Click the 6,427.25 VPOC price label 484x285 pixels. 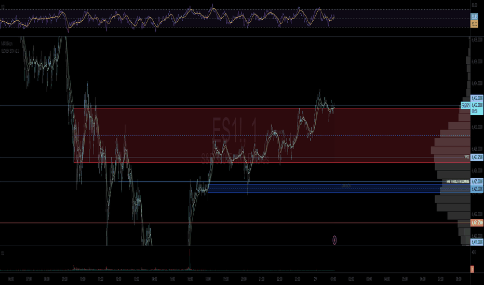click(477, 157)
